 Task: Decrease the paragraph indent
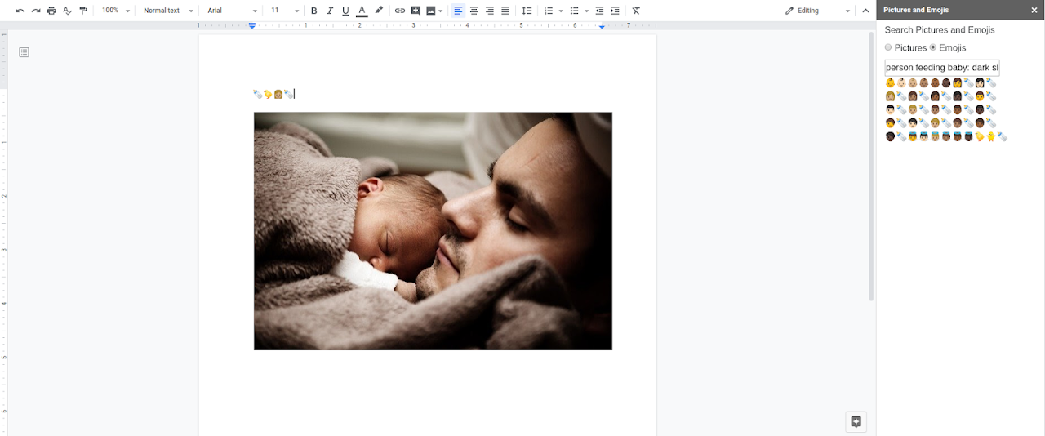[x=599, y=11]
